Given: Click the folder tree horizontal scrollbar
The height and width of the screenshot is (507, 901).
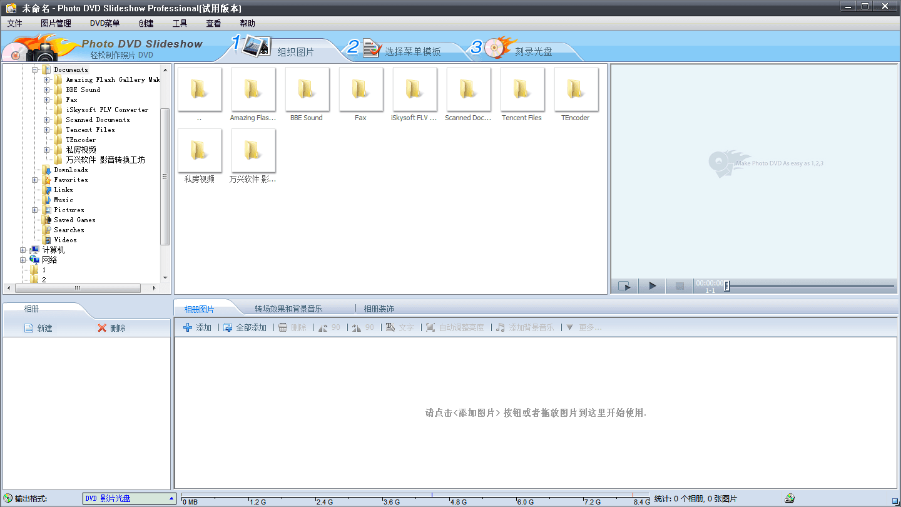Looking at the screenshot, I should click(x=78, y=289).
